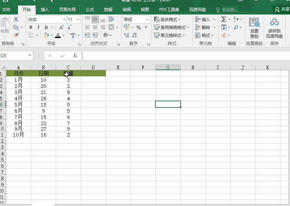Click the Merge and Center icon

(x=111, y=27)
